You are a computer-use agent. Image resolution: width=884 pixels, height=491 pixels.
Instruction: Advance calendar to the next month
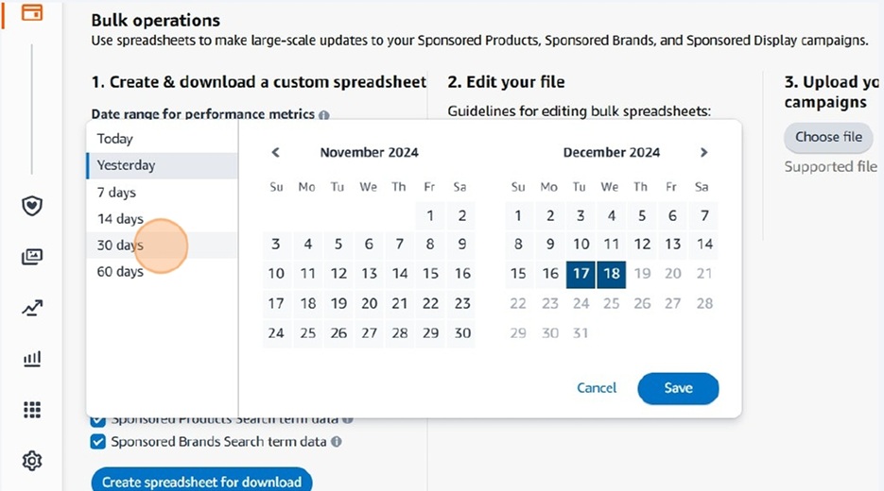click(x=703, y=152)
